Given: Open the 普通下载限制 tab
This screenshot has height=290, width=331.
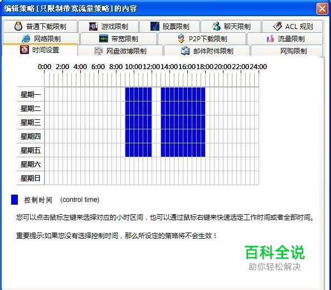Looking at the screenshot, I should click(x=40, y=26).
